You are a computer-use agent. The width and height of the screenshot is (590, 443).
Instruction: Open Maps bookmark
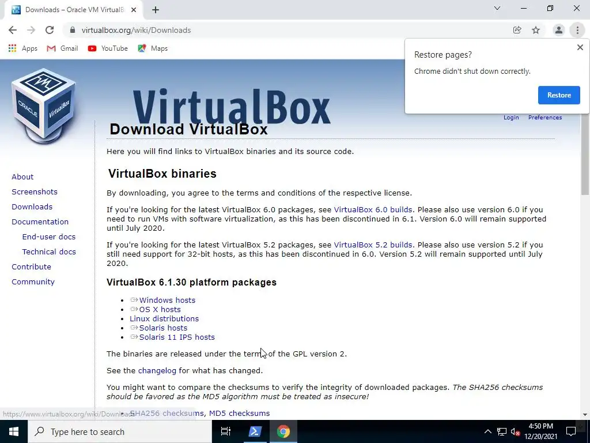(x=153, y=48)
